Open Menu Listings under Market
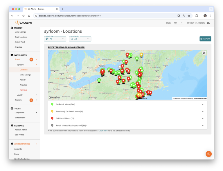The image size is (223, 171). [20, 32]
